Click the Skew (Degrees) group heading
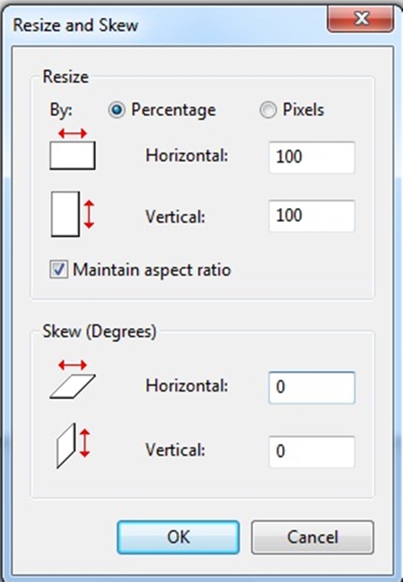This screenshot has width=403, height=582. tap(99, 331)
